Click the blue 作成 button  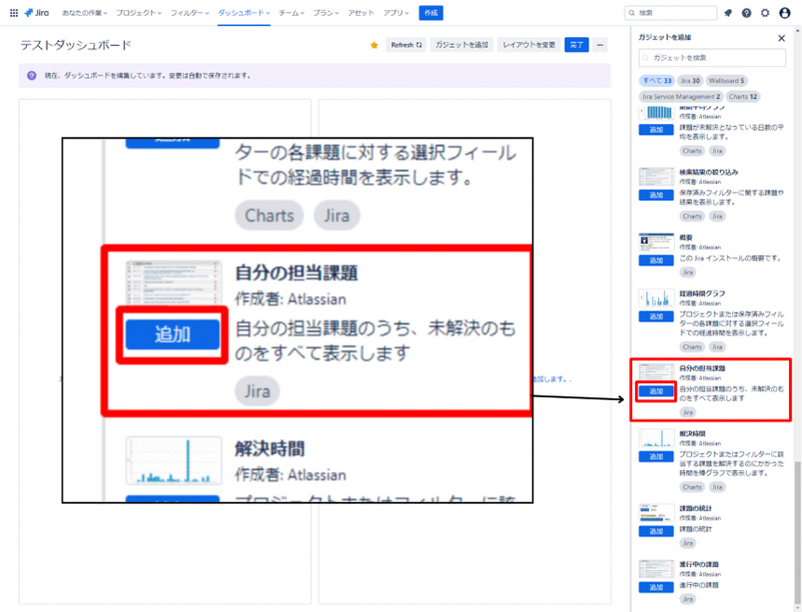coord(430,13)
